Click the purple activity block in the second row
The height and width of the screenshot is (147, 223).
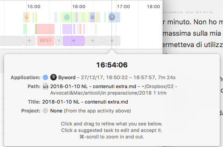[x=67, y=29]
